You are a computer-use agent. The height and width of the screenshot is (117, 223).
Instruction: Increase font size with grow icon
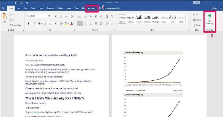tap(56, 16)
